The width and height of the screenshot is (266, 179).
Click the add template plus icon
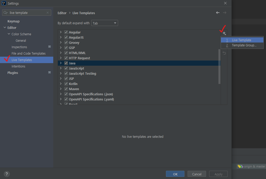224,33
